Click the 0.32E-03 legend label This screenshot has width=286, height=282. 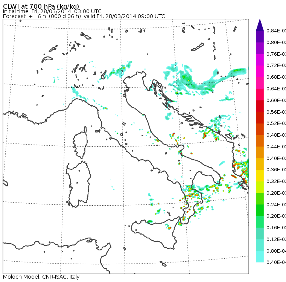[276, 181]
